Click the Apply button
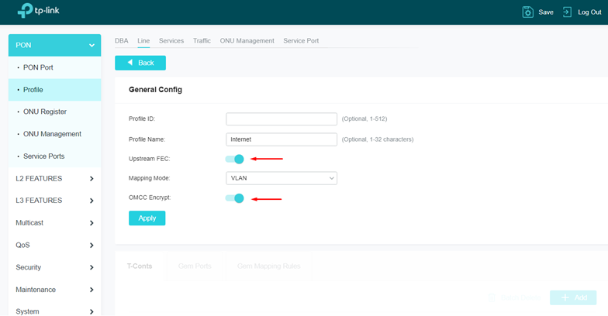This screenshot has height=316, width=608. pos(147,218)
